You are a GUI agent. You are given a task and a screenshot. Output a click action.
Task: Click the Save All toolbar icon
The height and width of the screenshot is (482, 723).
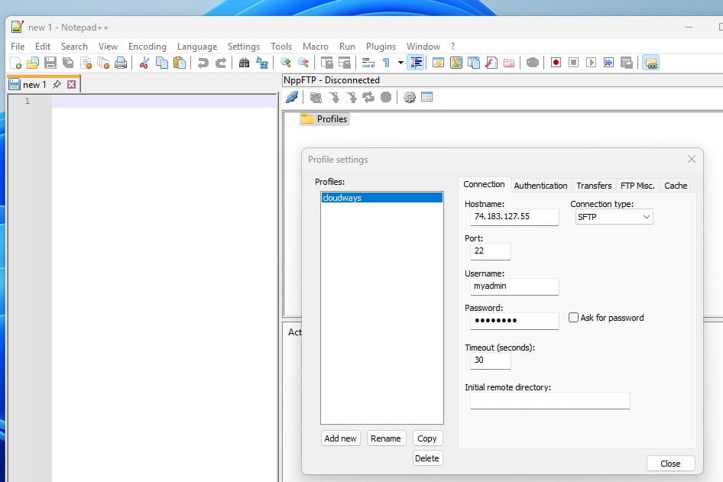(x=68, y=63)
